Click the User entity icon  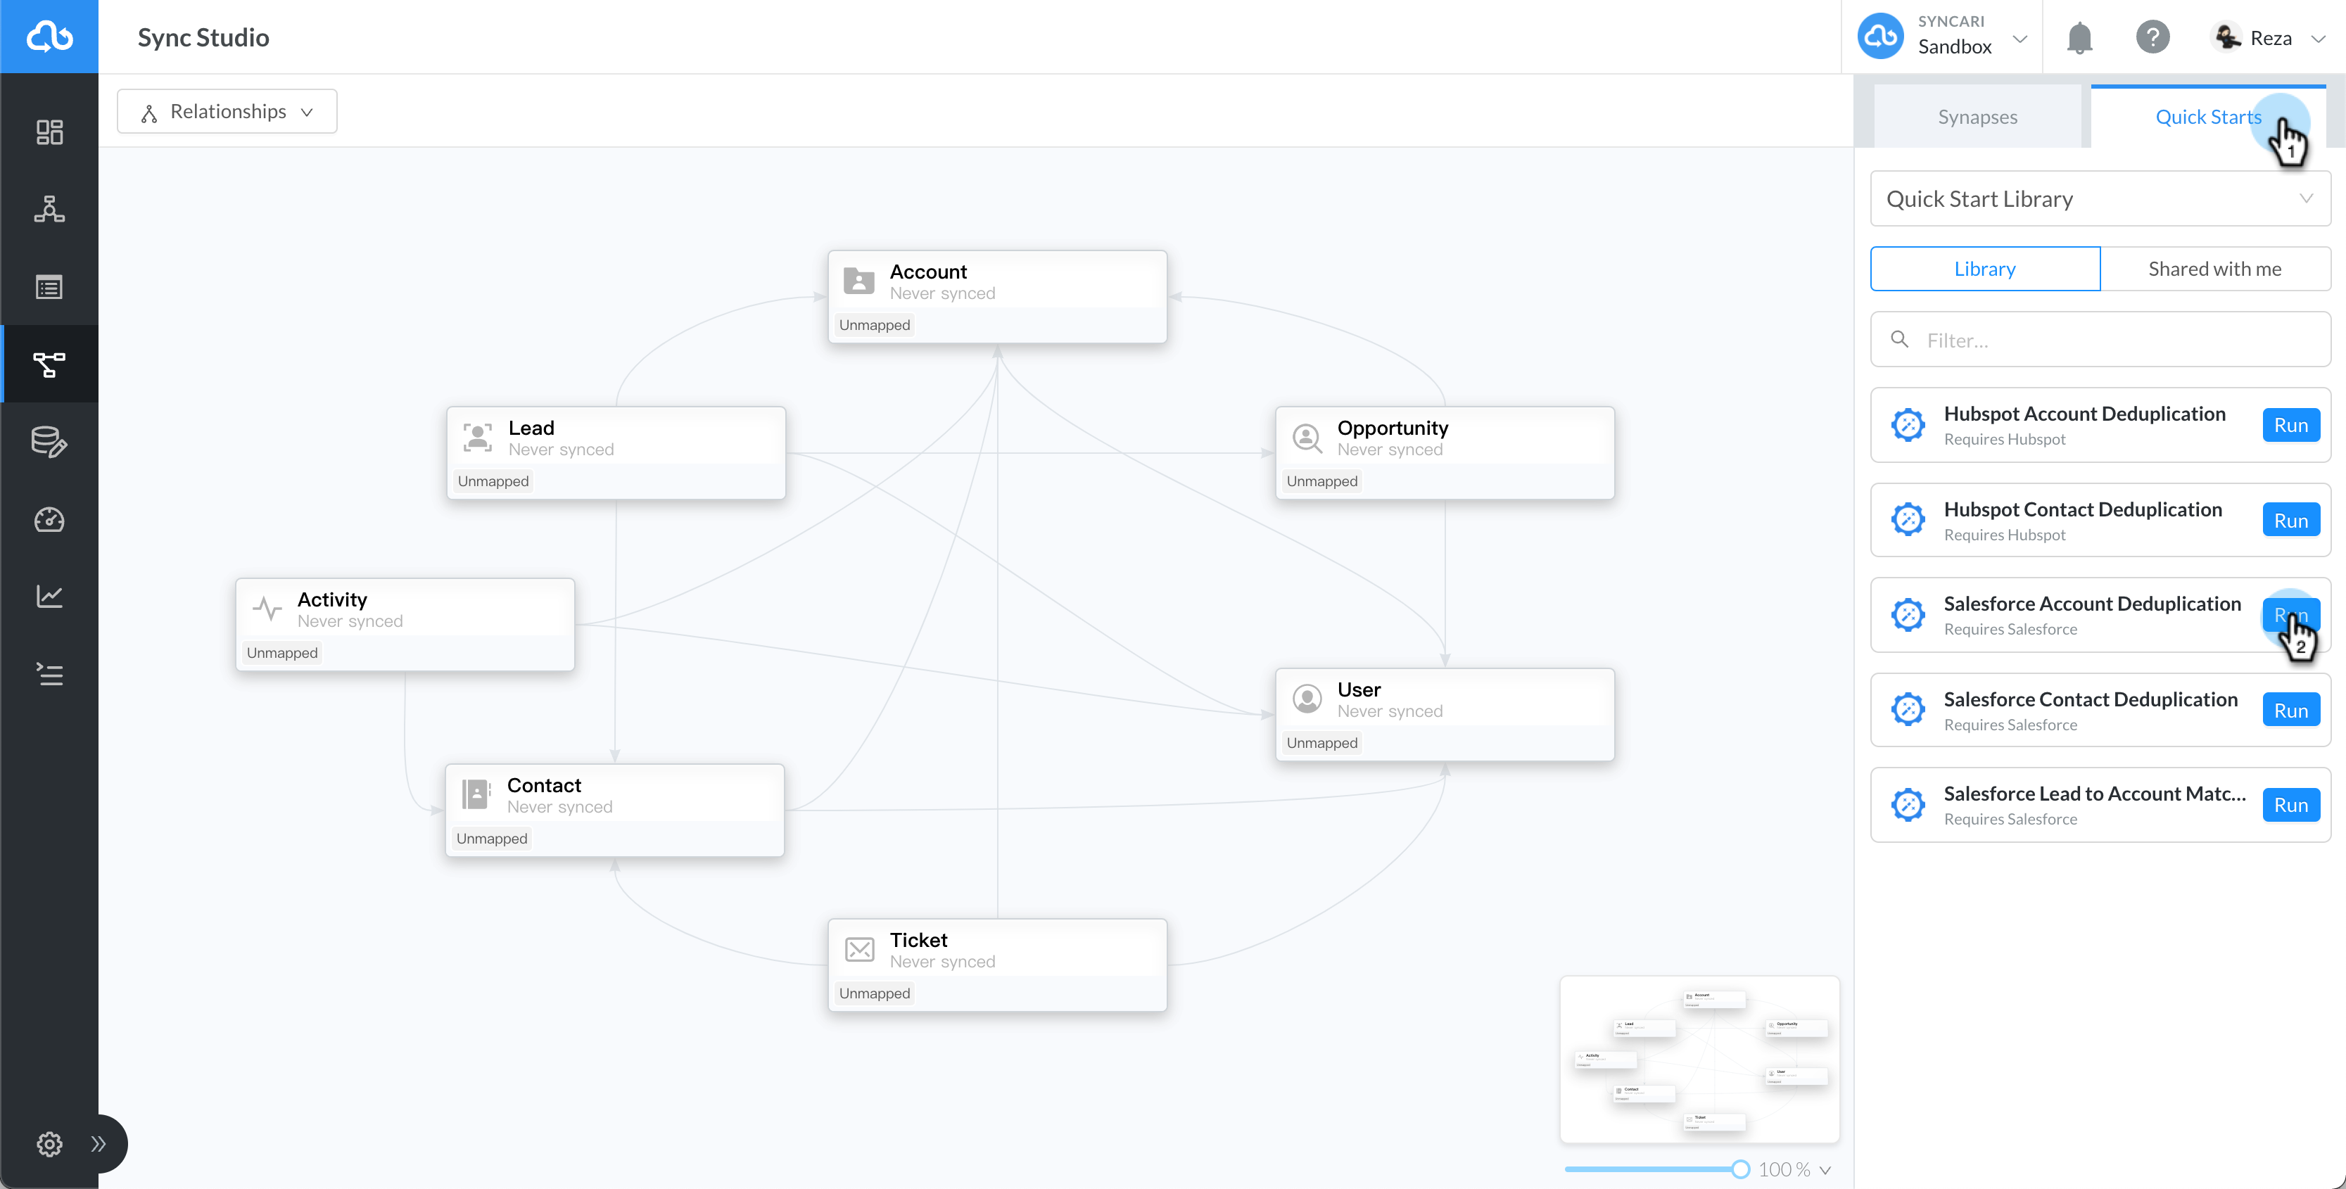(1307, 699)
